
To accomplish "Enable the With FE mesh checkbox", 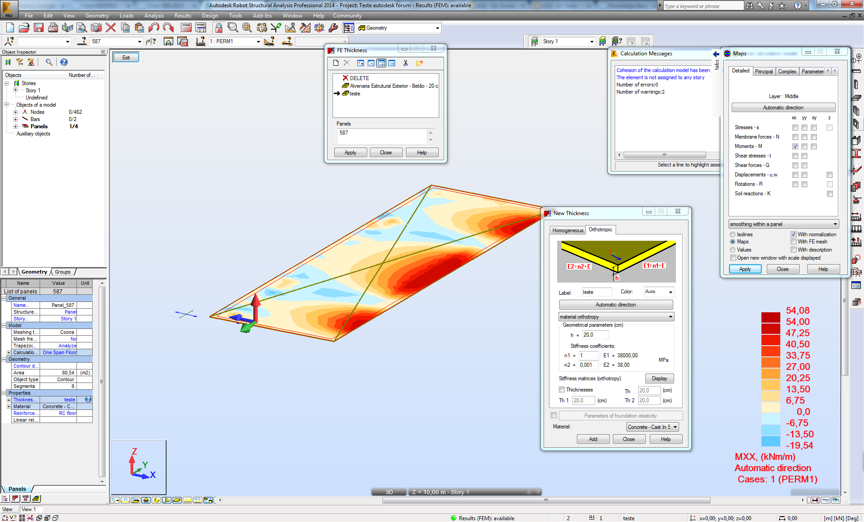I will 794,242.
